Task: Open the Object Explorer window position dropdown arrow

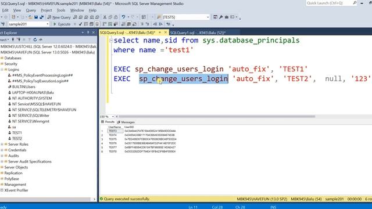Action: [83, 33]
